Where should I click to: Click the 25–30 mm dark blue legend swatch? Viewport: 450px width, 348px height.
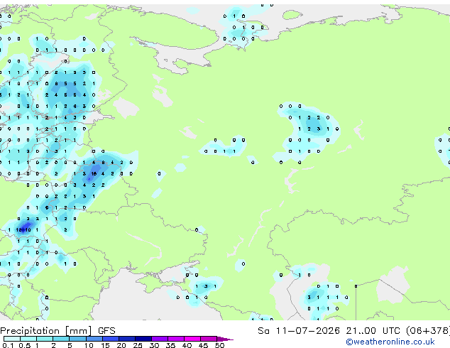(x=143, y=339)
